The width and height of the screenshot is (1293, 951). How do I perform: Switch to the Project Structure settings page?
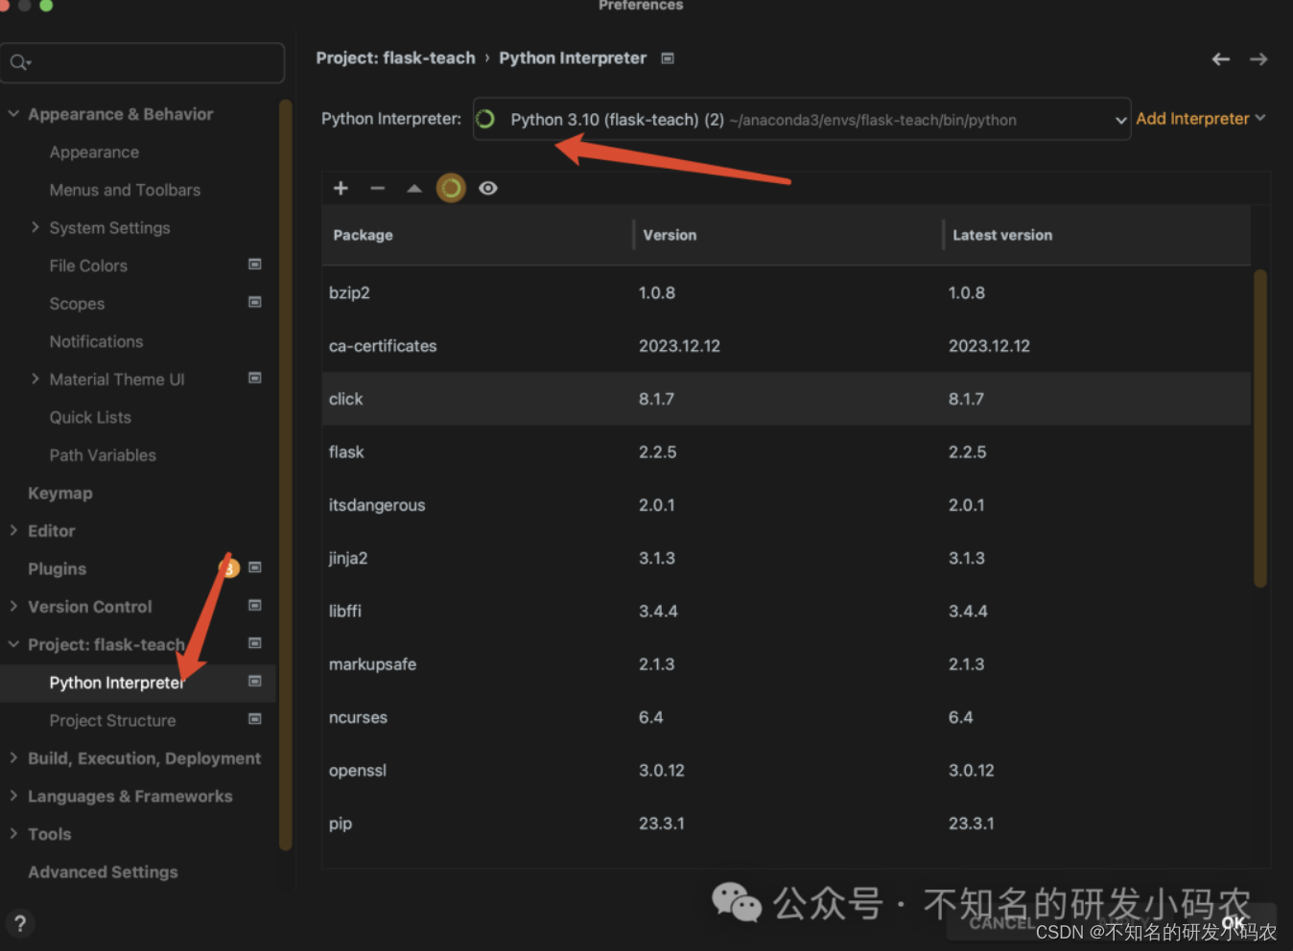click(x=112, y=720)
